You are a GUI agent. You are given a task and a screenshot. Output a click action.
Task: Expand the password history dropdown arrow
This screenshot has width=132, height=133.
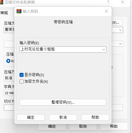click(x=104, y=49)
